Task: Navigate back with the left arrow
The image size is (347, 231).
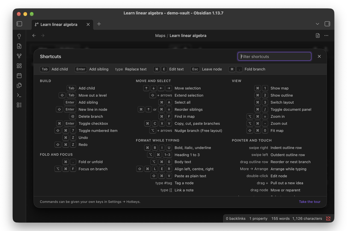Action: coord(34,36)
